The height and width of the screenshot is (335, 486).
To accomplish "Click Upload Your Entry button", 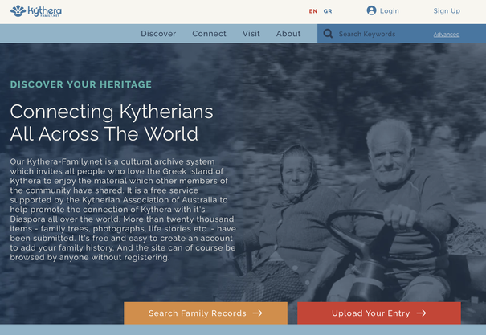I will coord(379,313).
